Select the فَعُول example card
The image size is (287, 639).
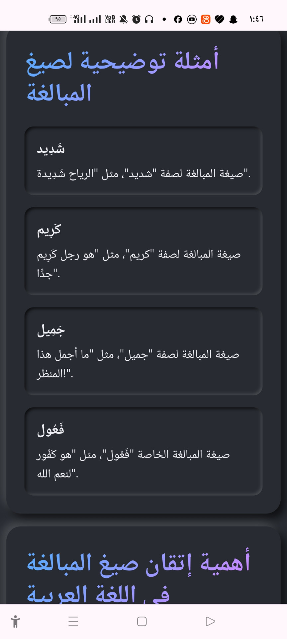143,452
